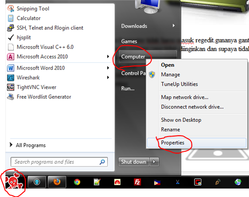The height and width of the screenshot is (197, 249).
Task: Expand Wireshark jump list arrow
Action: pos(108,78)
